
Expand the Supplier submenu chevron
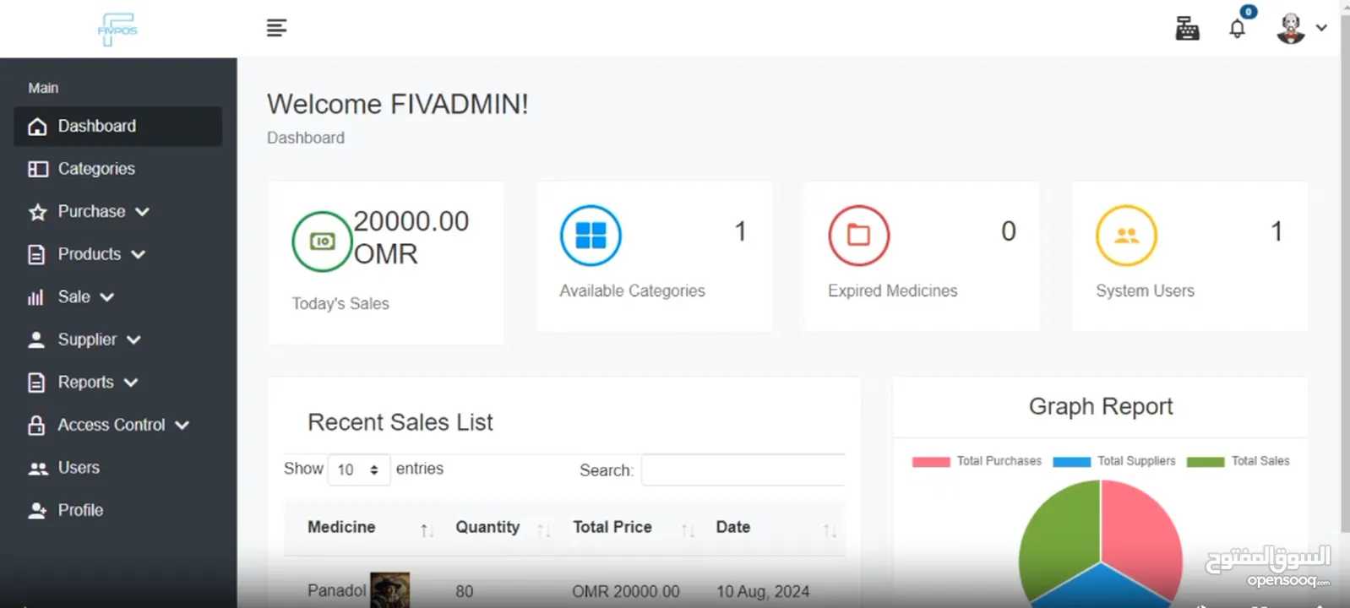click(133, 339)
